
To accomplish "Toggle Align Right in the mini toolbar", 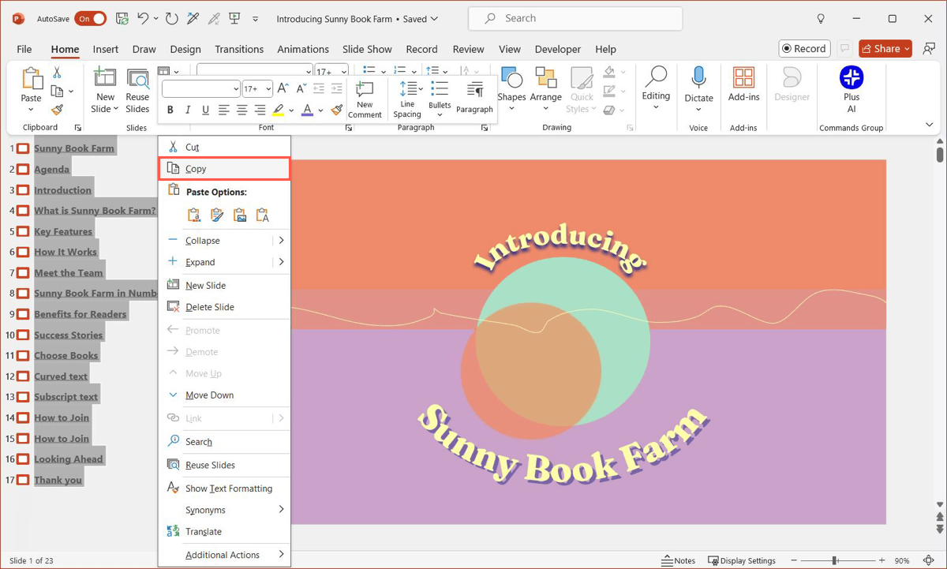I will (260, 110).
